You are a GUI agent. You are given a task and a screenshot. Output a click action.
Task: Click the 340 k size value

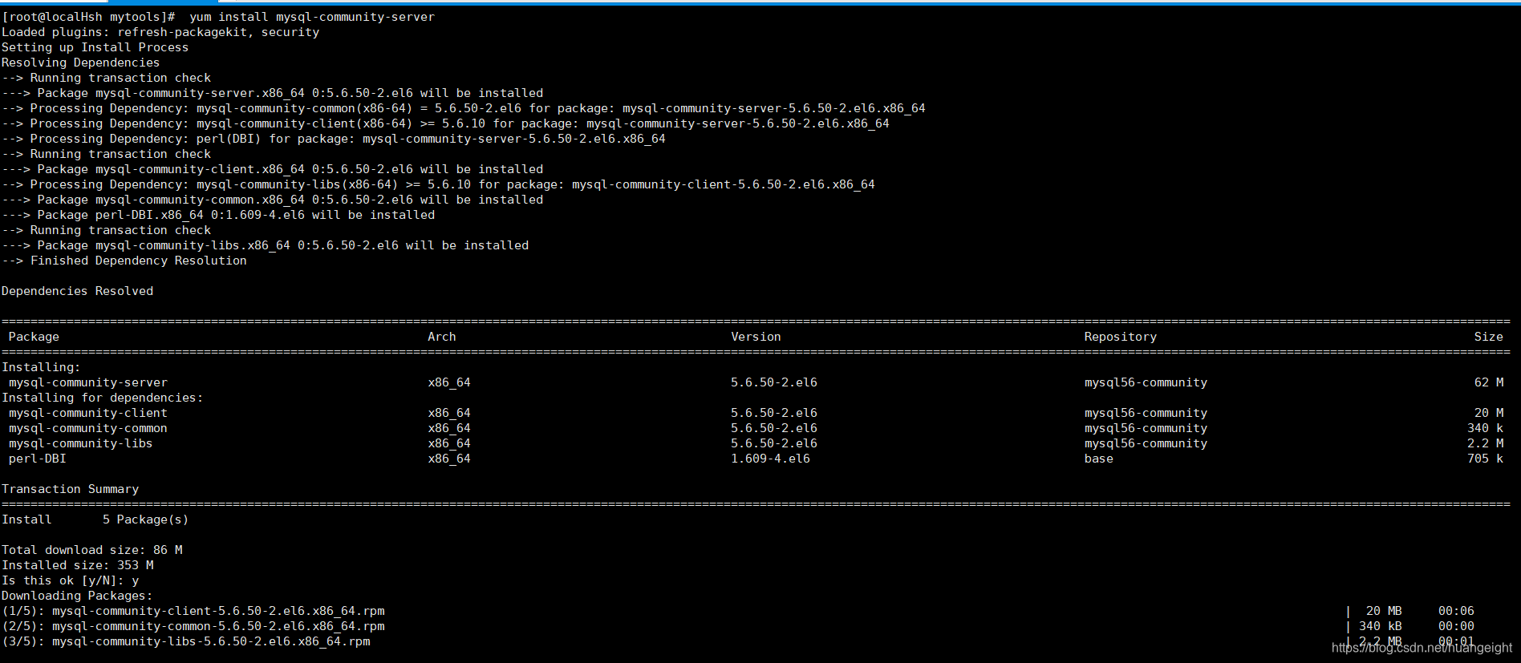coord(1485,428)
